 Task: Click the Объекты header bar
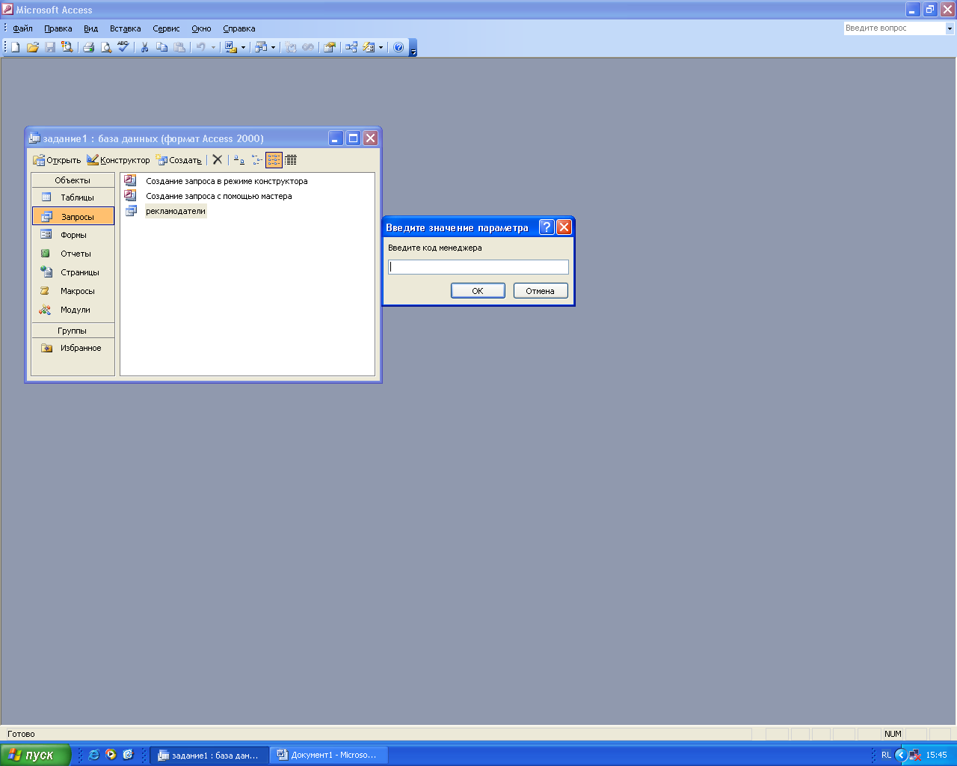pyautogui.click(x=73, y=180)
